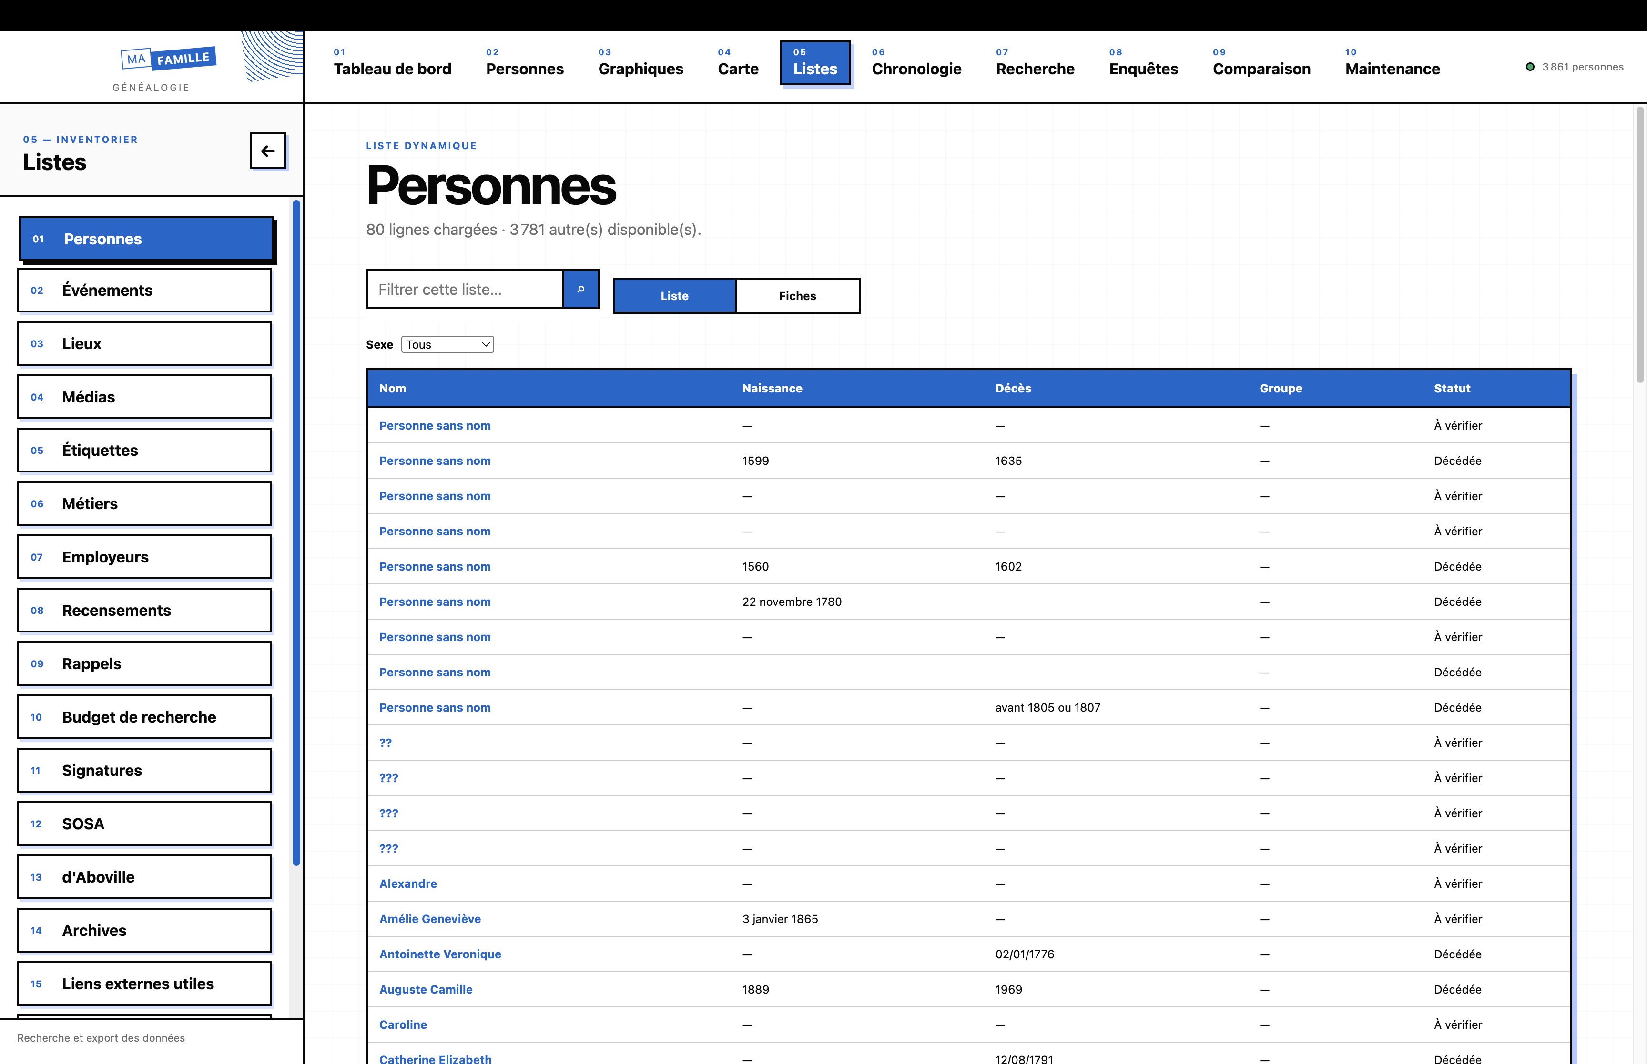This screenshot has height=1064, width=1647.
Task: Open the Étiquettes list
Action: [x=144, y=450]
